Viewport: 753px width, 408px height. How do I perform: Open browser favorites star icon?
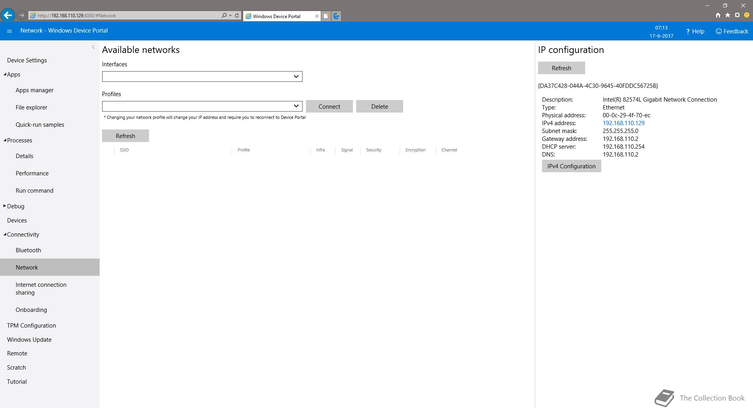point(728,15)
